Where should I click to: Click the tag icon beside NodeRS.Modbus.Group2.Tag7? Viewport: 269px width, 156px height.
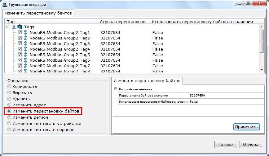coord(25,66)
